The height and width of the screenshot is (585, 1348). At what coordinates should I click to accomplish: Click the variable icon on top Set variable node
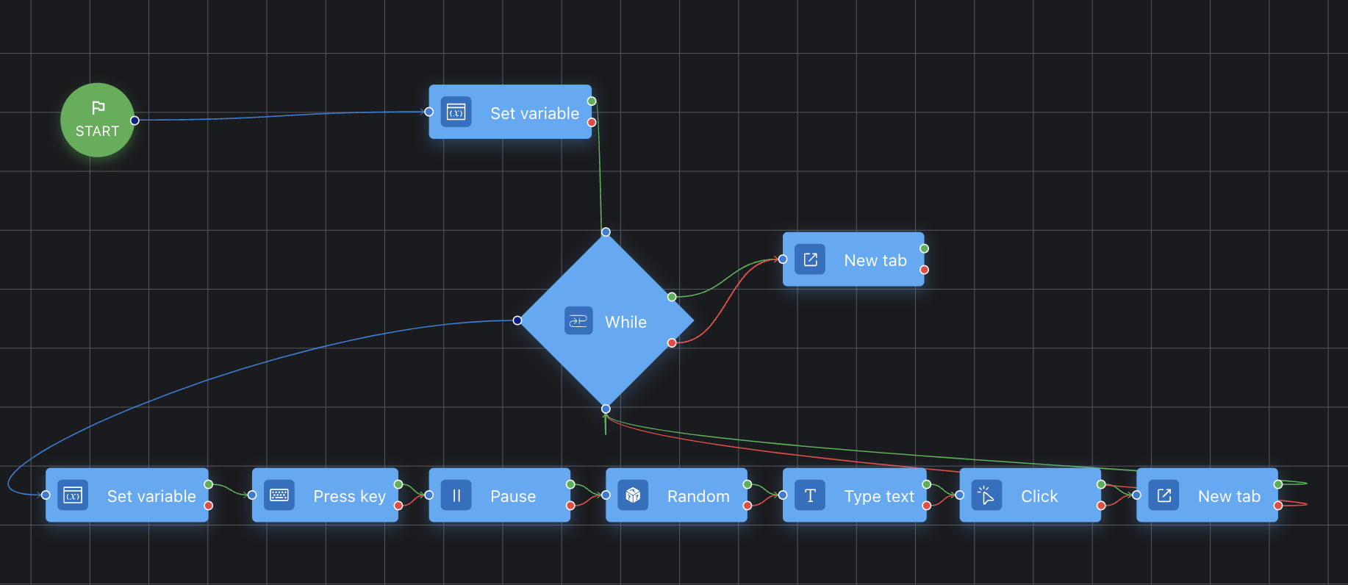[x=456, y=112]
